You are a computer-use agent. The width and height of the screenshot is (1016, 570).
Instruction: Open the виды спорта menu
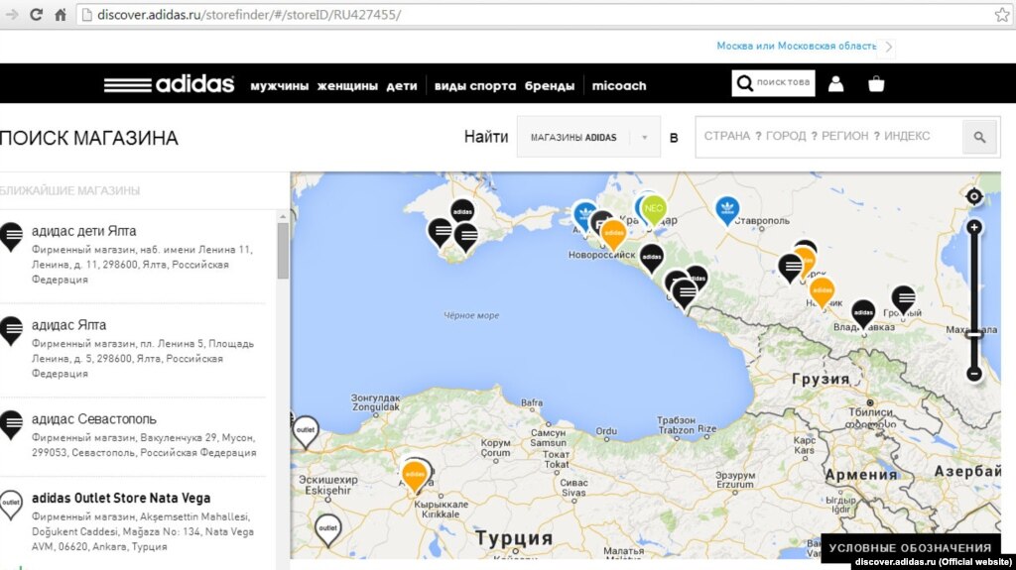tap(475, 85)
